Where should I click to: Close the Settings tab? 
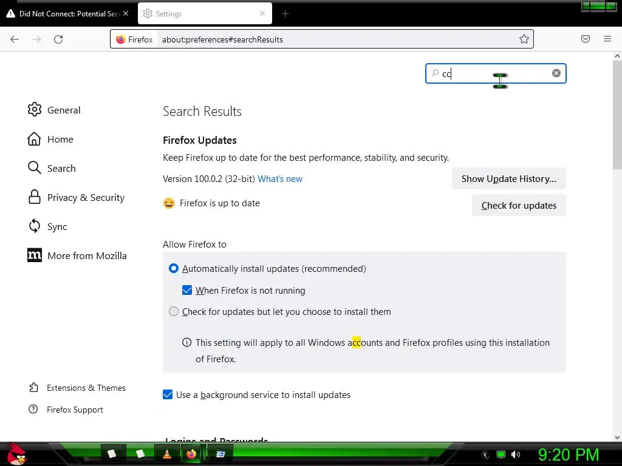262,13
